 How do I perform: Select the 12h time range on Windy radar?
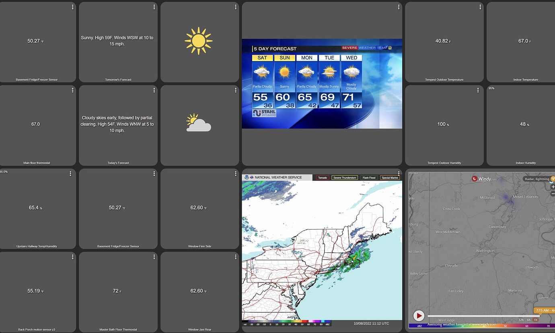point(520,319)
